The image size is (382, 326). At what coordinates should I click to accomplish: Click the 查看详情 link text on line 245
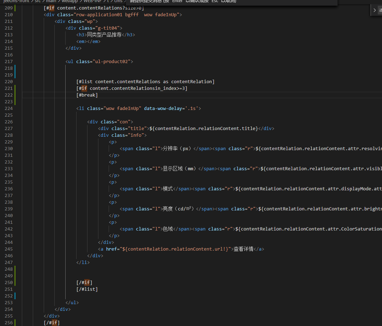click(x=243, y=249)
